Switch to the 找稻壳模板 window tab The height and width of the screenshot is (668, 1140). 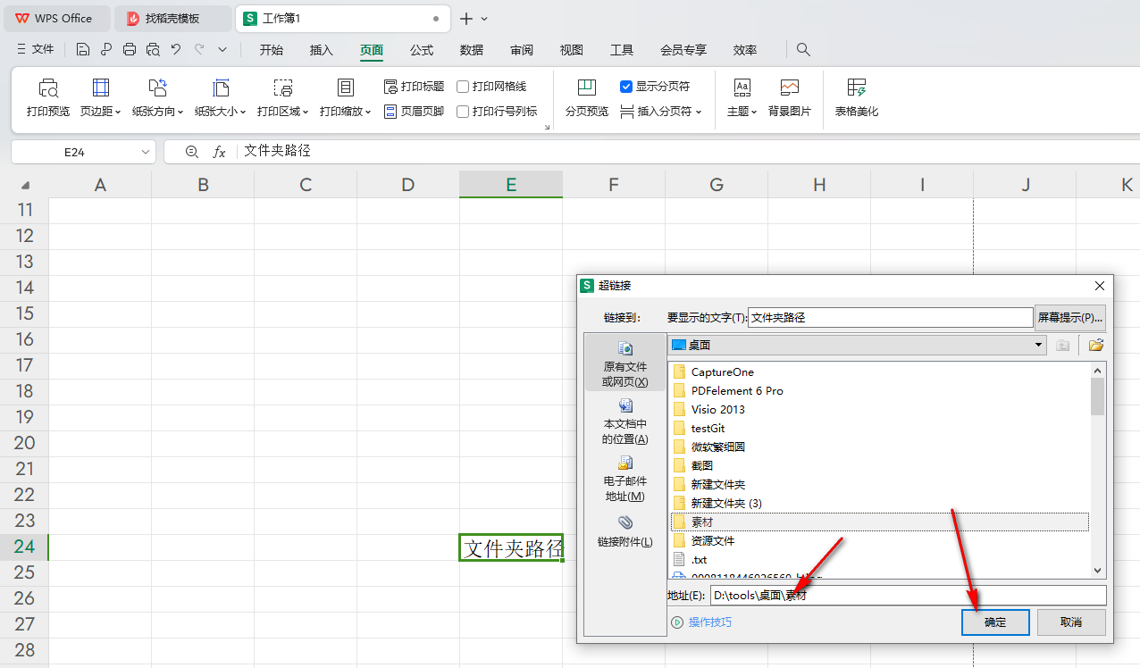(172, 18)
